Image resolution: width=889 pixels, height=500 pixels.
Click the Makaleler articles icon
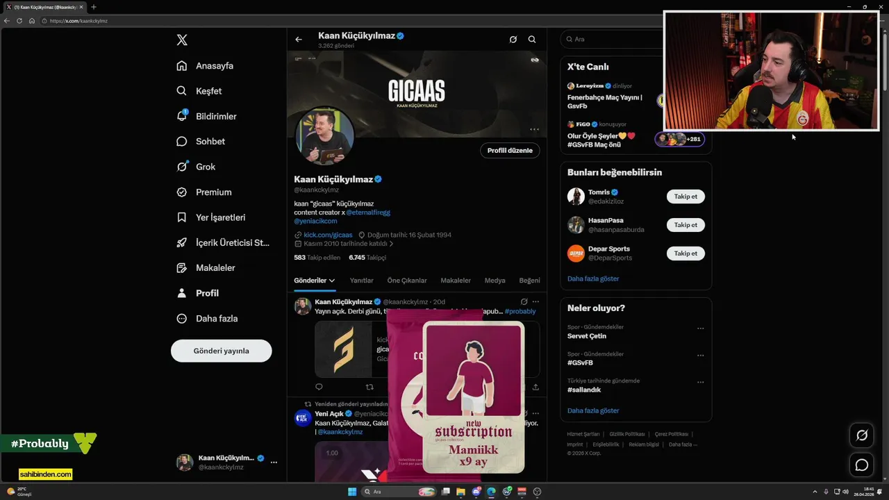click(x=181, y=268)
